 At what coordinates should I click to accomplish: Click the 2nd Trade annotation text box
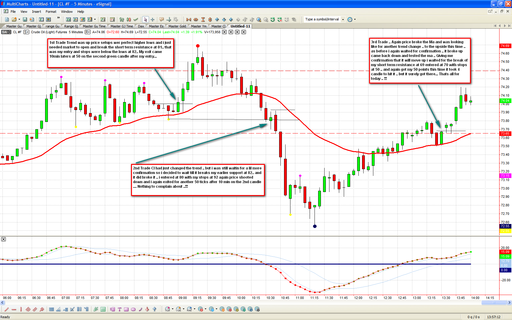[198, 180]
